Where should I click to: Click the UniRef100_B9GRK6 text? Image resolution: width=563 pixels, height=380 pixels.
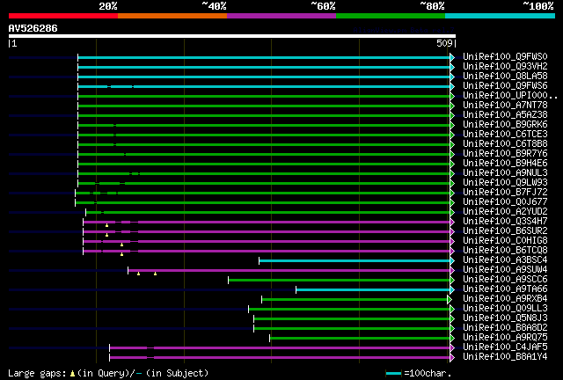click(505, 125)
